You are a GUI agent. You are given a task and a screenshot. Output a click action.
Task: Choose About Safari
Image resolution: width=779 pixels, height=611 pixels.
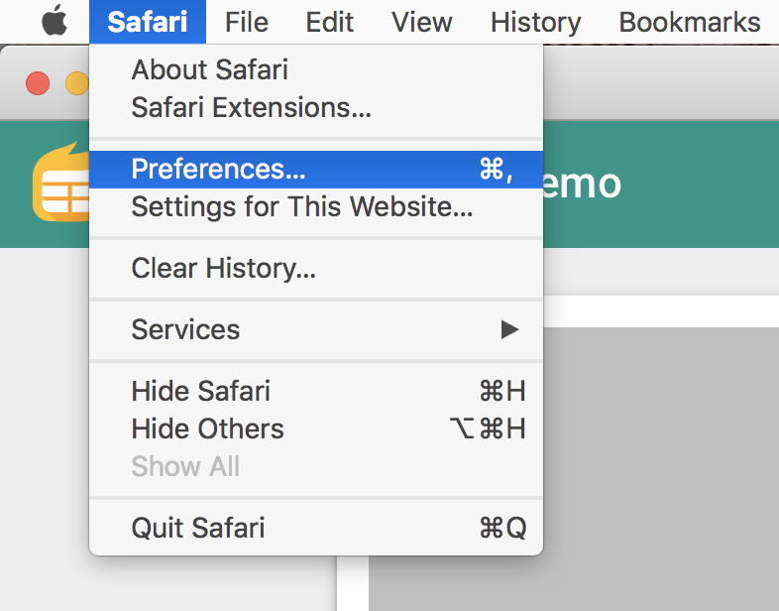click(x=316, y=69)
